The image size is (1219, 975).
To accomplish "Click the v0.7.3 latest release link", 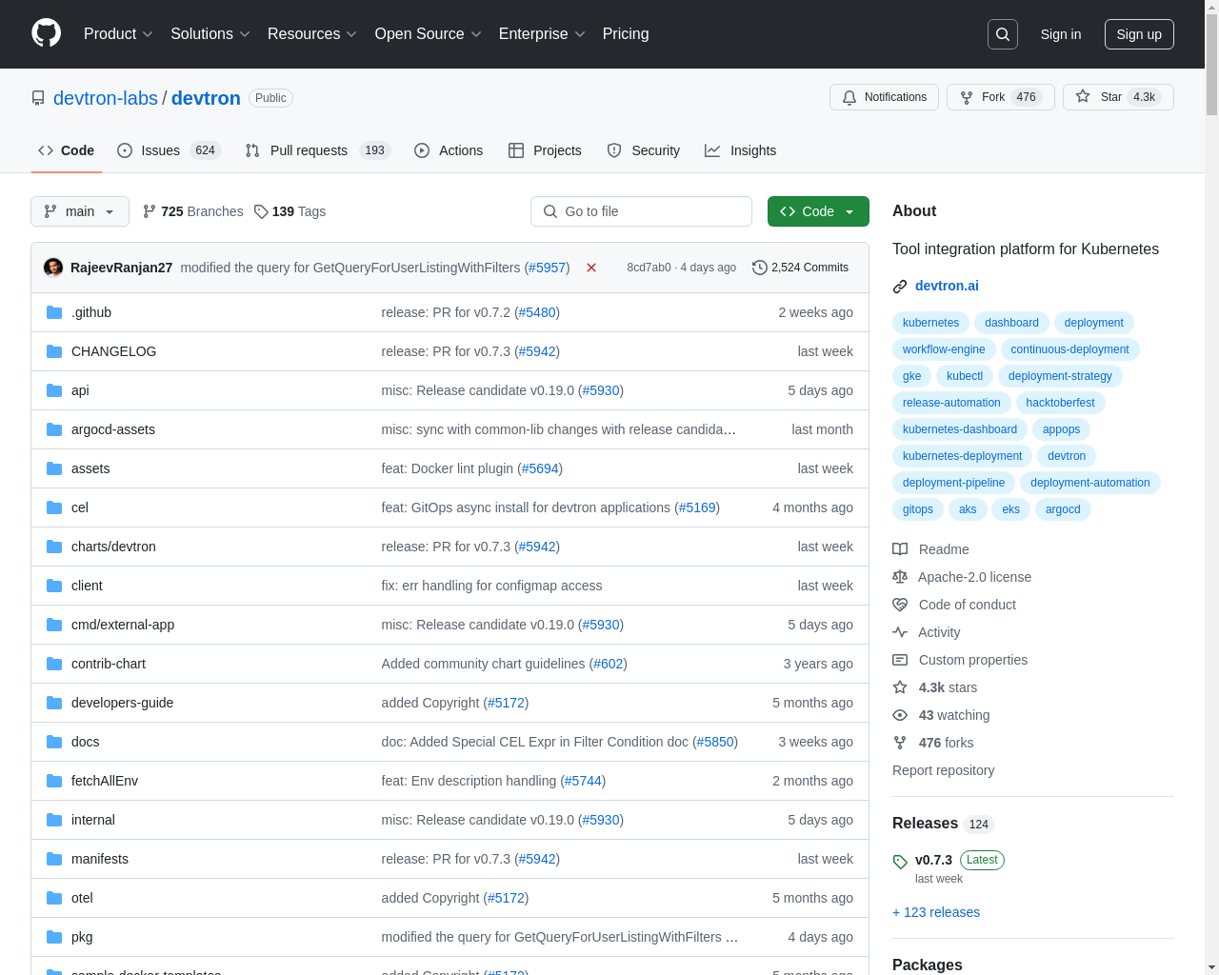I will [x=933, y=860].
